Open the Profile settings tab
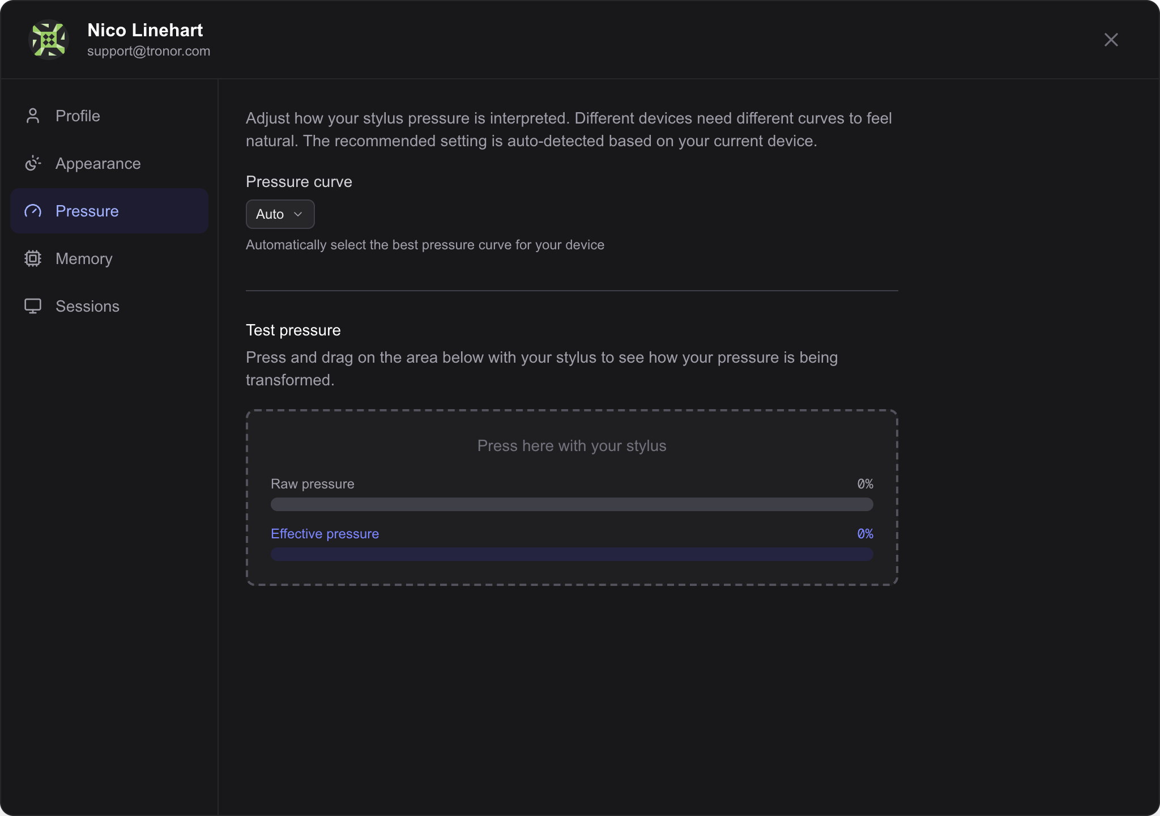Screen dimensions: 1160x816 pos(78,116)
